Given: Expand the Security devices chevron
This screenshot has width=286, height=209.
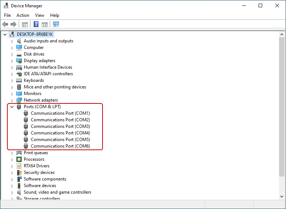Looking at the screenshot, I should click(x=12, y=172).
